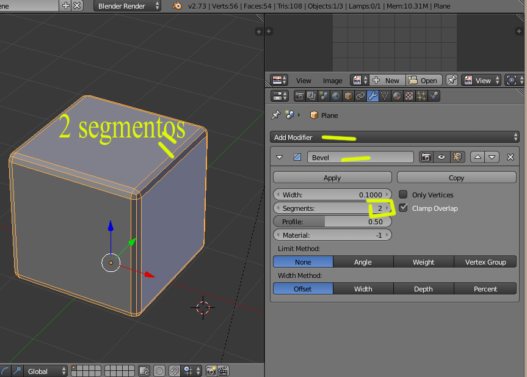
Task: Open the Add Modifier dropdown
Action: coord(394,137)
